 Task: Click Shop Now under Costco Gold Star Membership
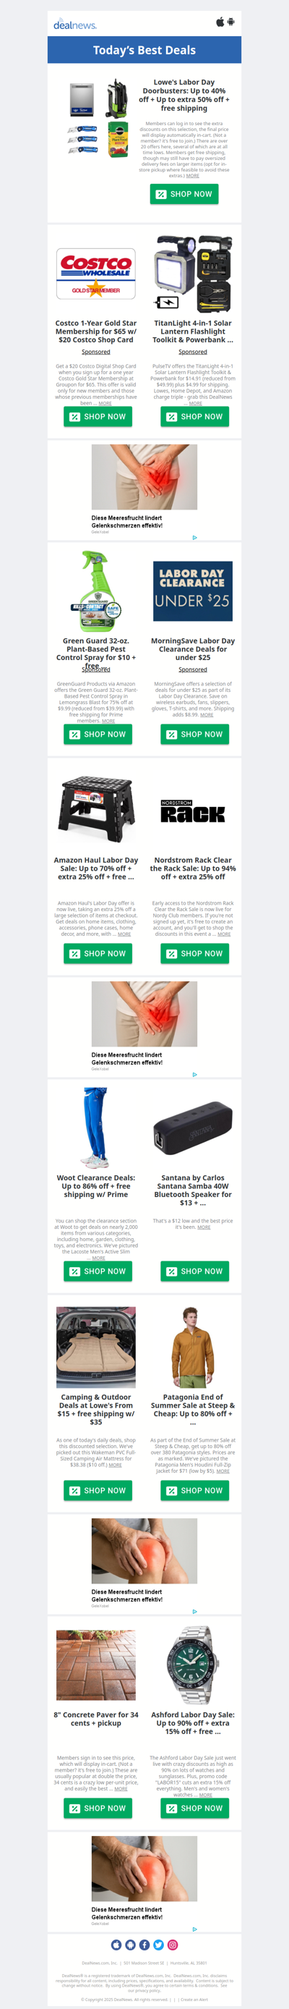point(98,416)
